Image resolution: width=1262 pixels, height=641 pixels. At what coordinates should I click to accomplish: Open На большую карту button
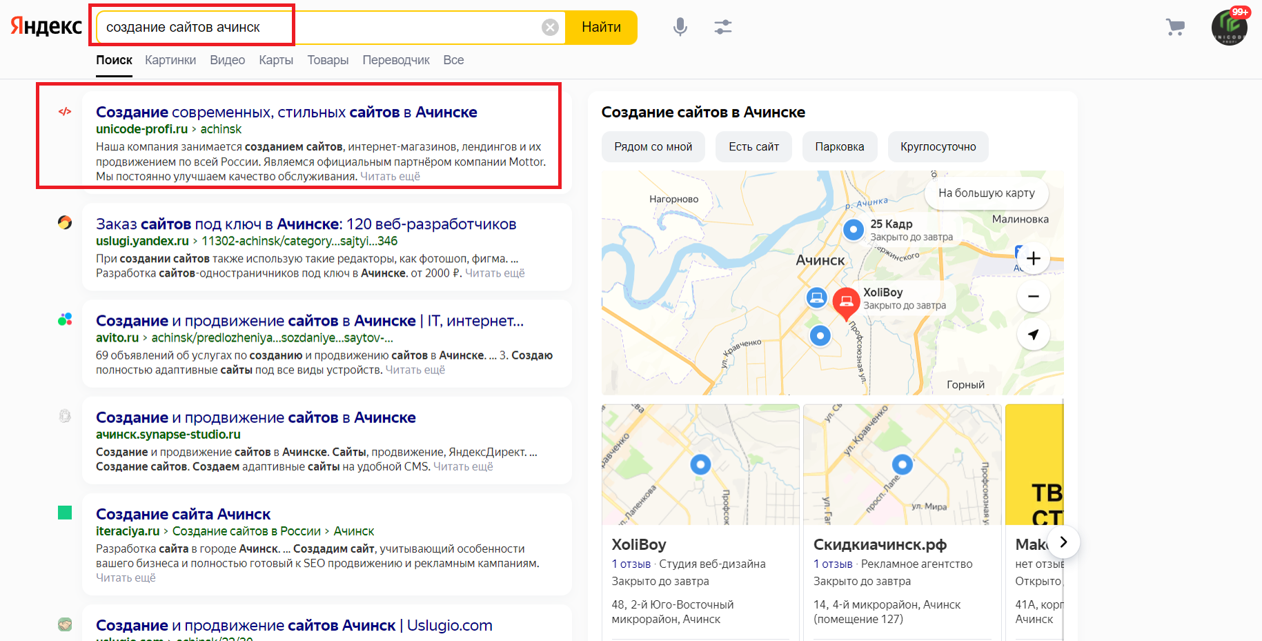pos(987,193)
